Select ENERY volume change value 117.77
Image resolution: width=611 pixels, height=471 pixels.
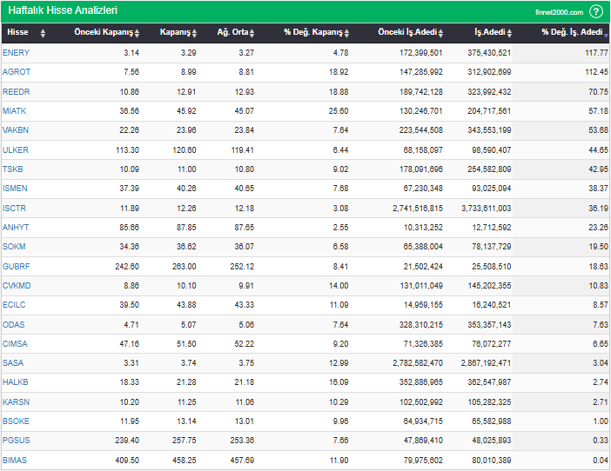(596, 53)
